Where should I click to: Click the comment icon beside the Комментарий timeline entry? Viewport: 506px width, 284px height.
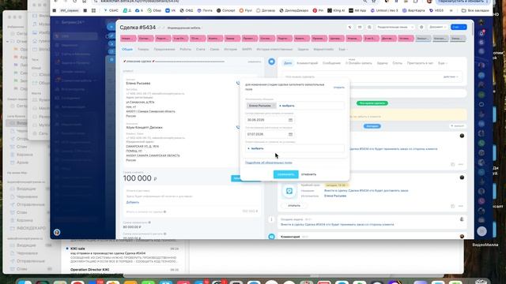pos(272,237)
